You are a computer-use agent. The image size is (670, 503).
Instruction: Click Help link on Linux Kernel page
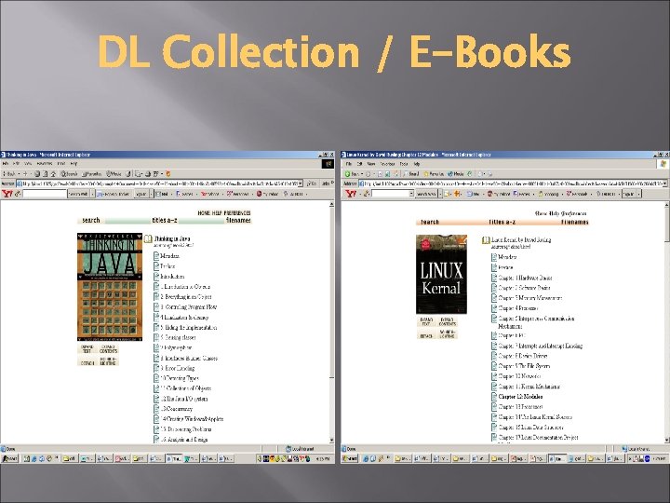click(x=553, y=213)
